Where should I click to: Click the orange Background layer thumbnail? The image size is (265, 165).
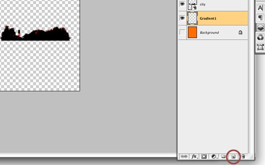point(192,32)
